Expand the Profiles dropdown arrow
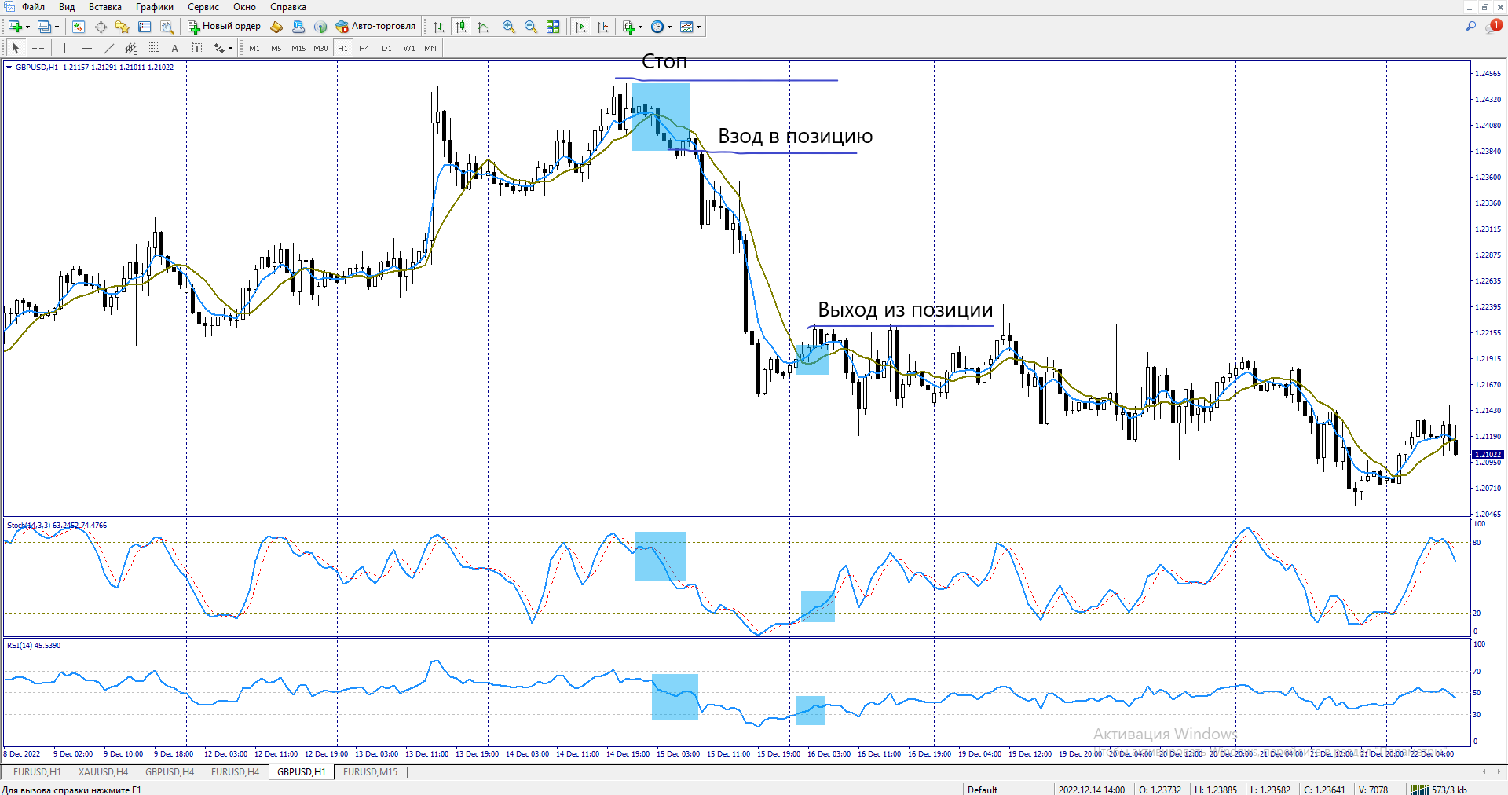The image size is (1508, 795). click(57, 27)
